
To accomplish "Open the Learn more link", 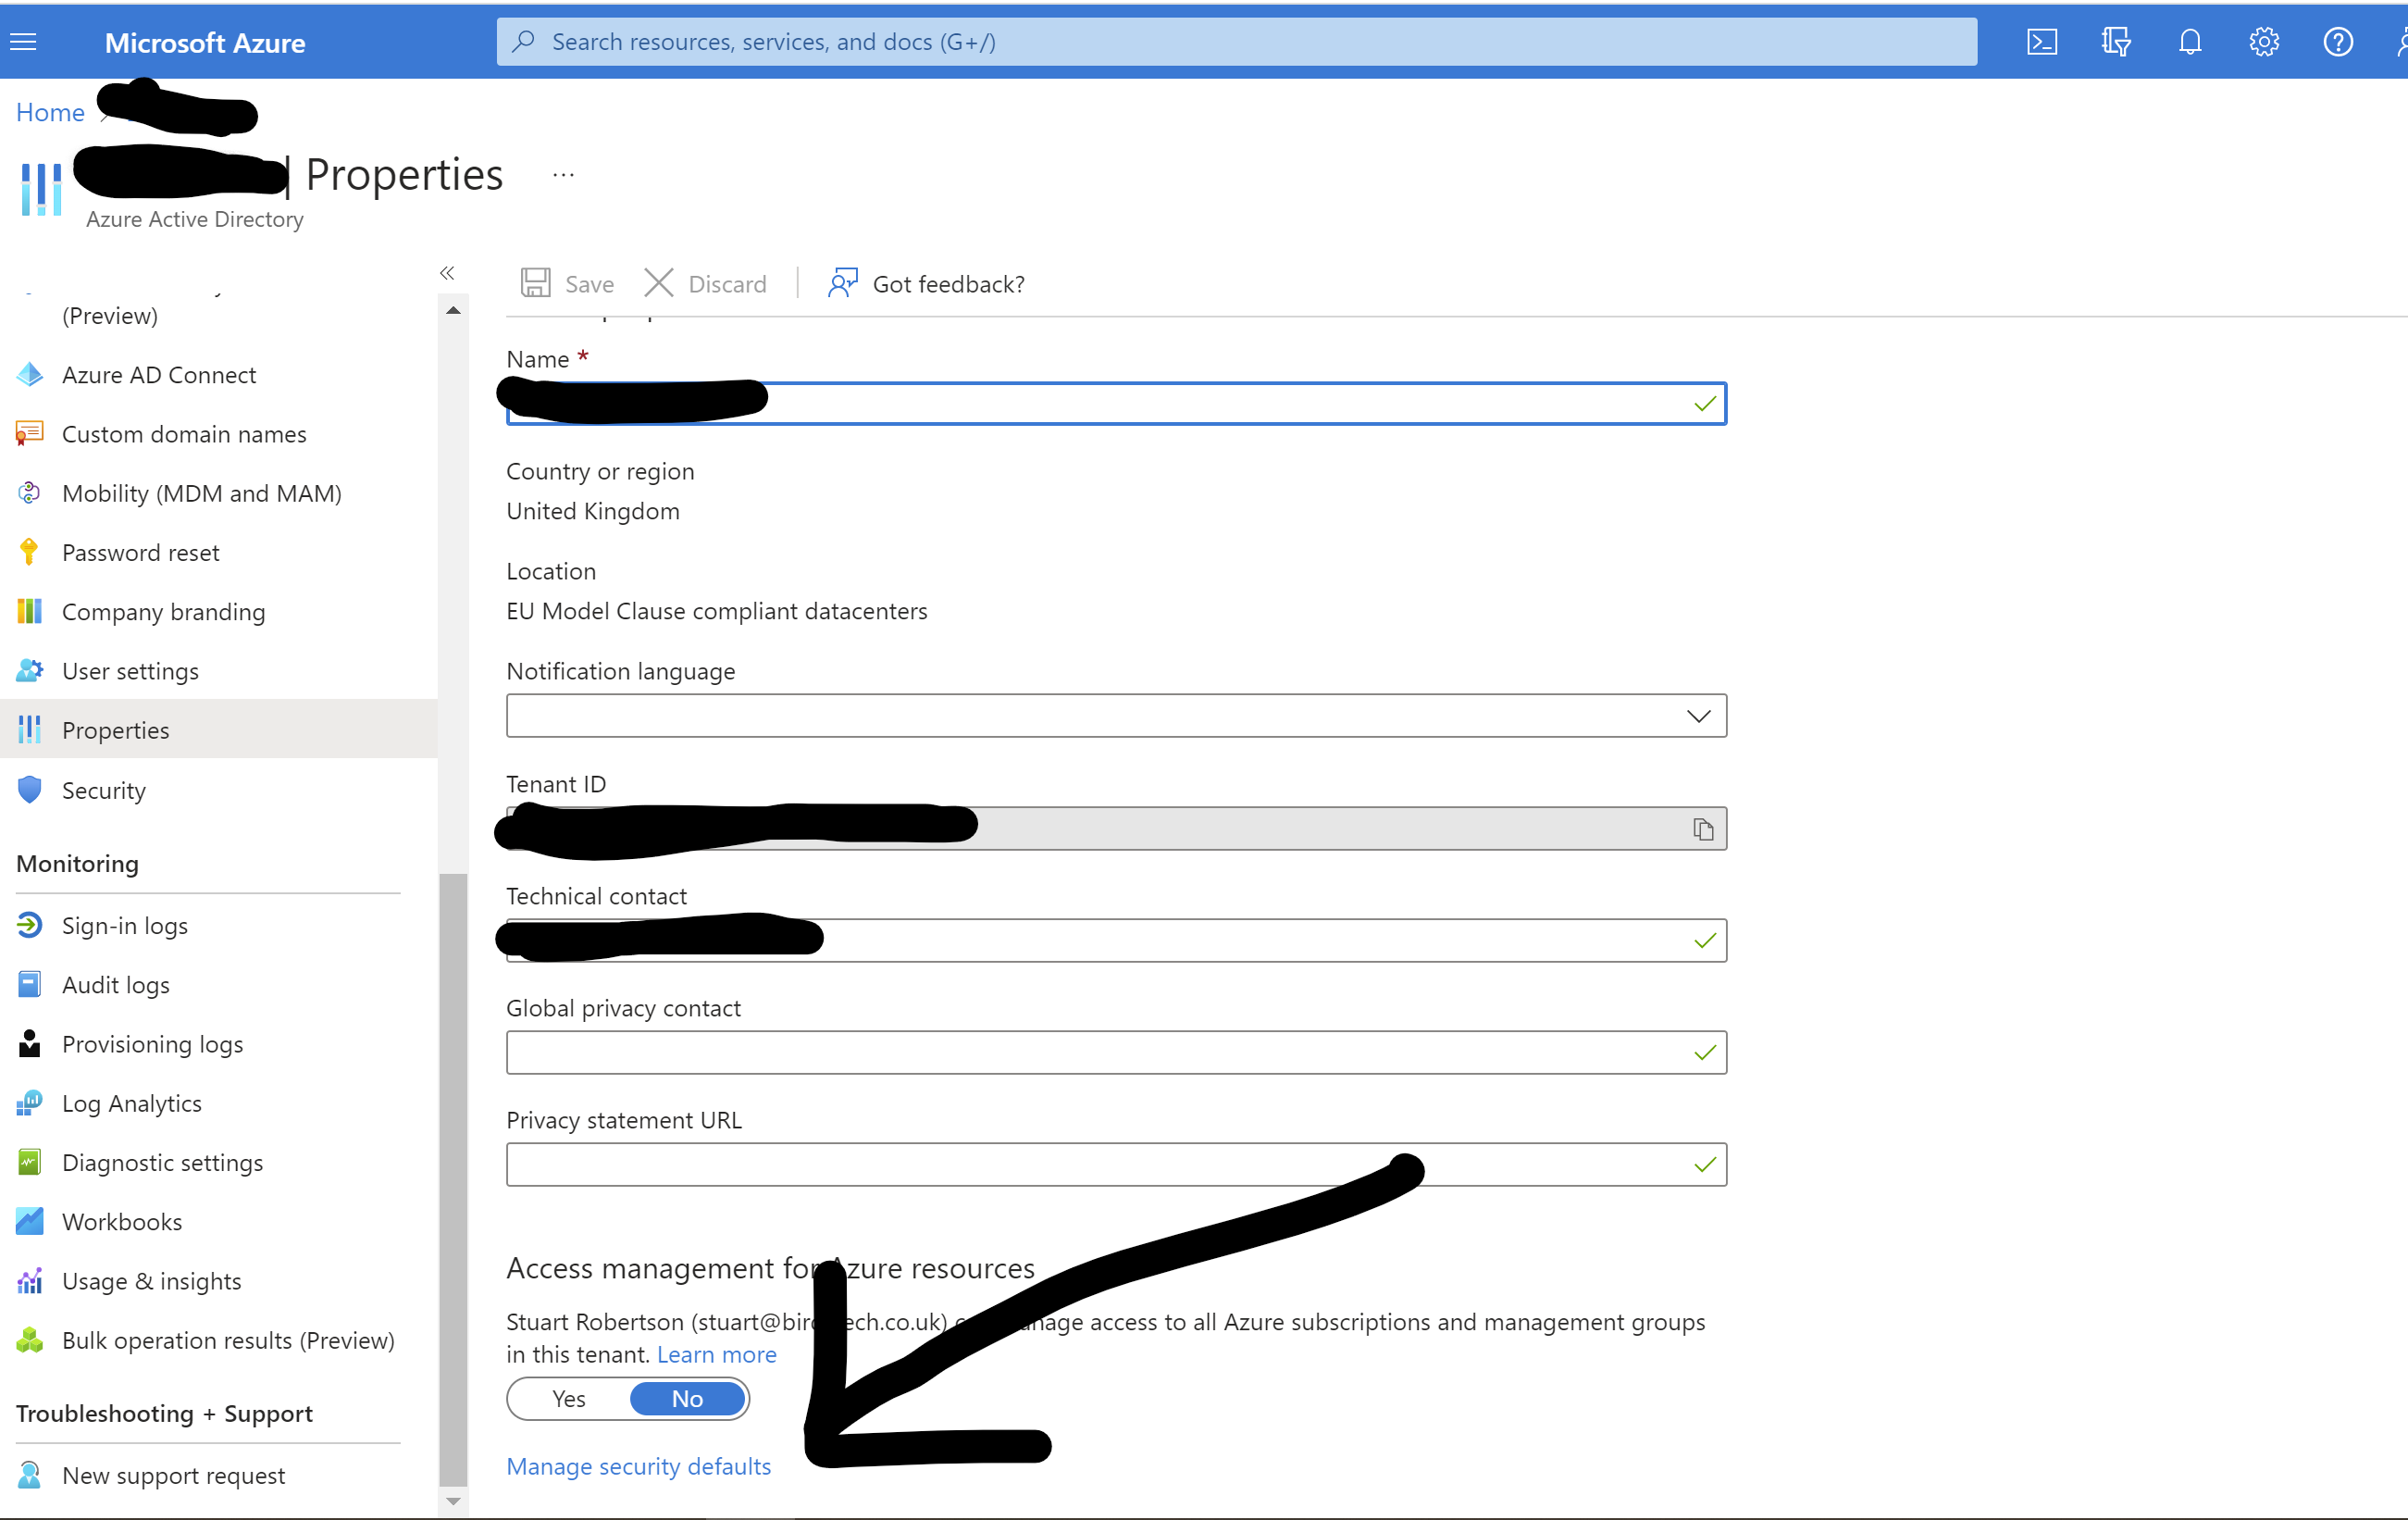I will (716, 1354).
